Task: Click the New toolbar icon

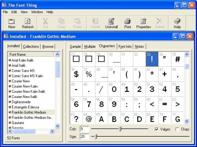Action: 12,21
